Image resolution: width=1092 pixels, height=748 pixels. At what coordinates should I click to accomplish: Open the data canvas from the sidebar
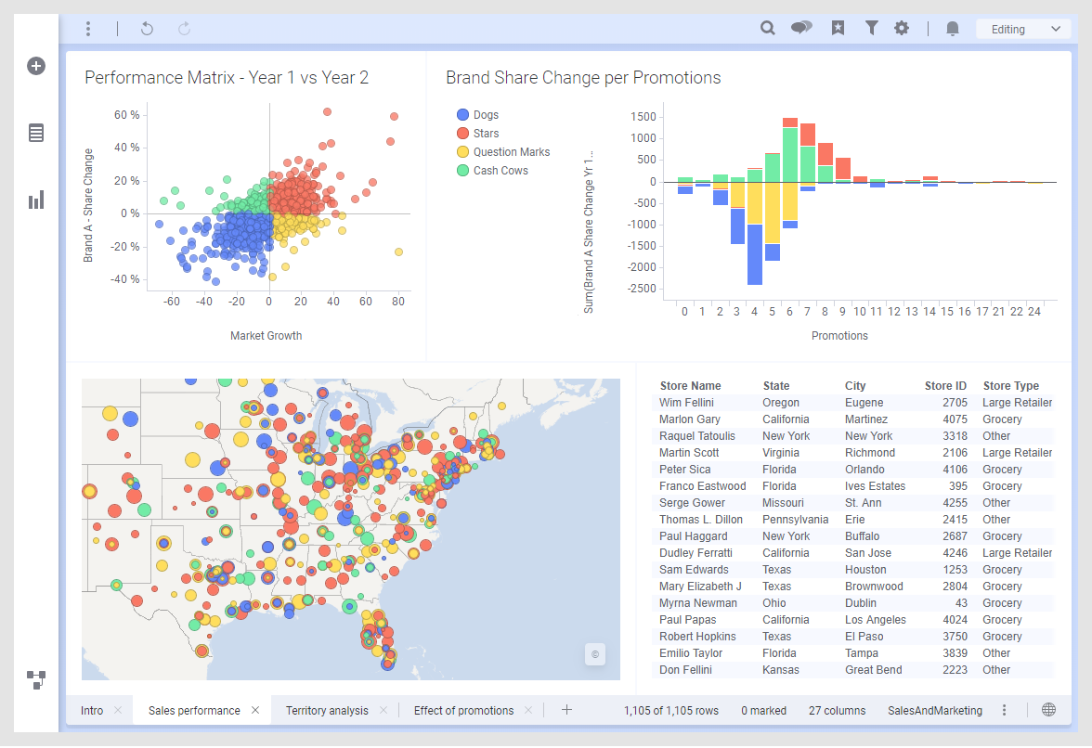[35, 680]
